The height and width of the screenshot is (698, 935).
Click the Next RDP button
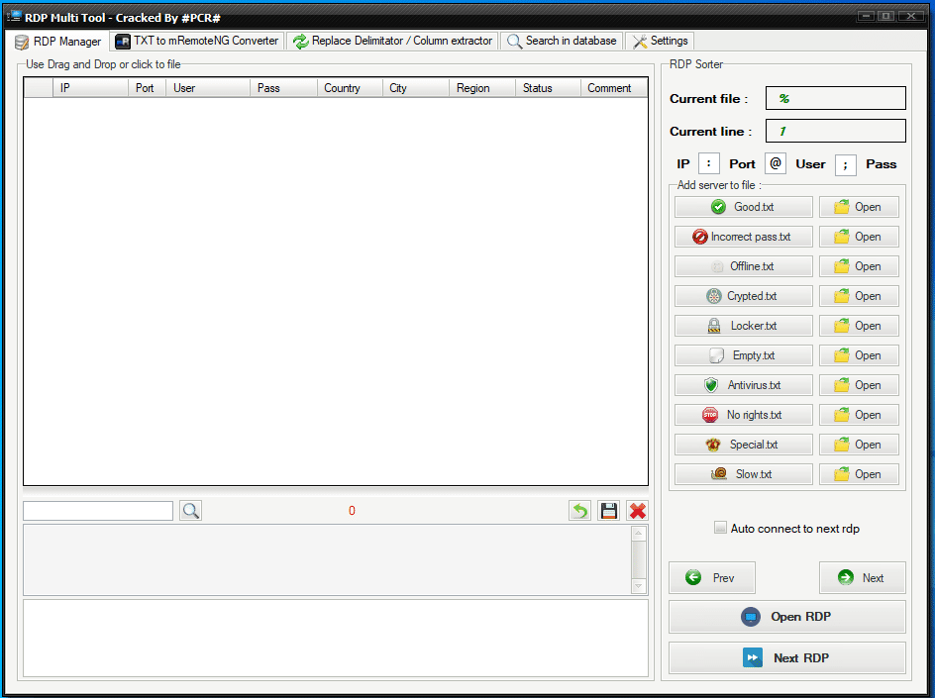(x=787, y=658)
